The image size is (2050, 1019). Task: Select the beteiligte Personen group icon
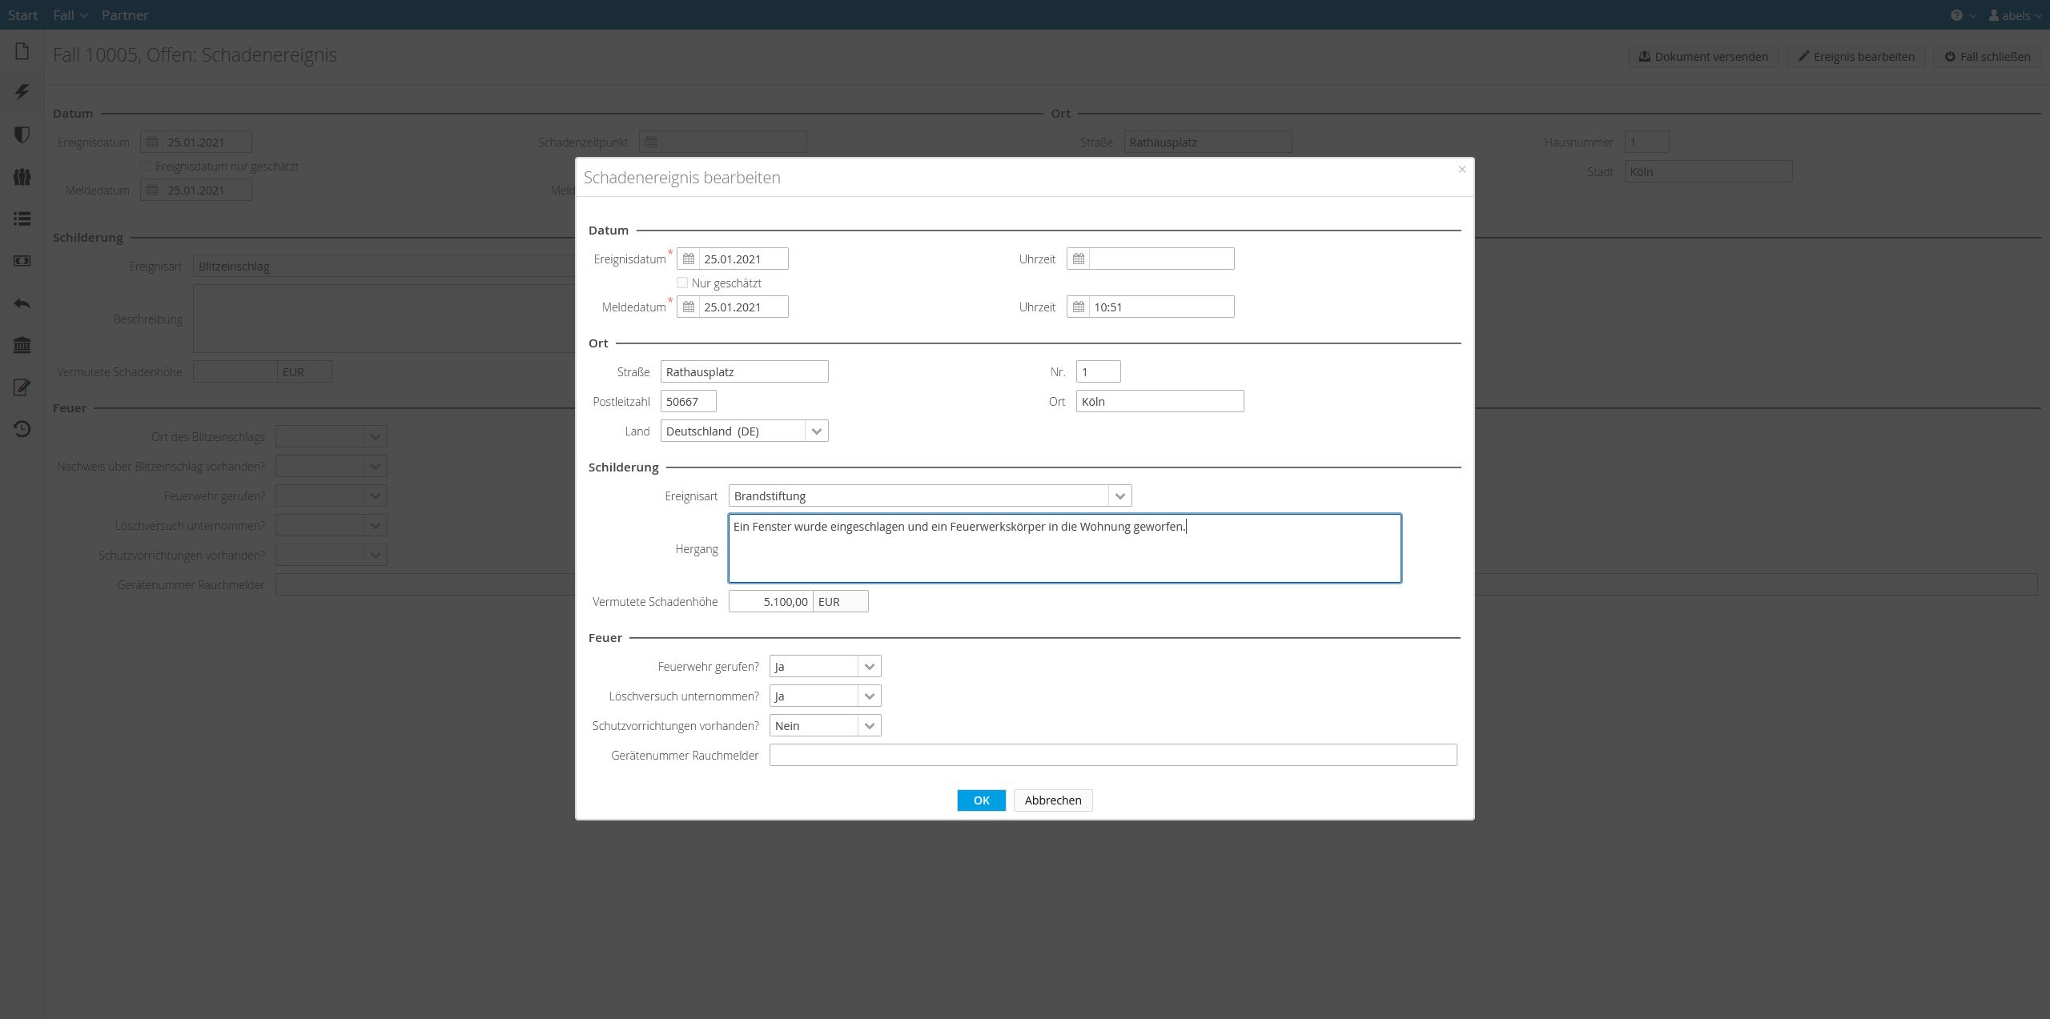coord(22,177)
